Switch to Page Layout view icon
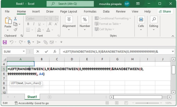Viewport: 177px width, 107px height. (x=117, y=103)
